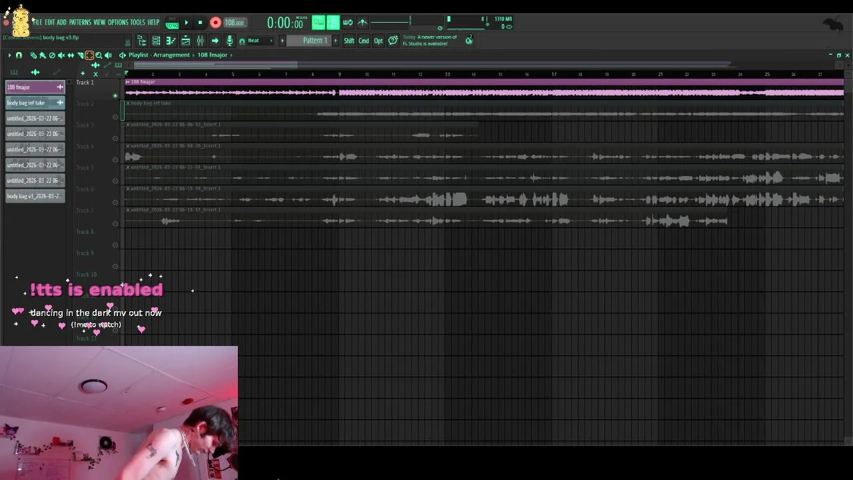Choose the playlist Select tool
Screen dimensions: 853x480
pyautogui.click(x=89, y=55)
